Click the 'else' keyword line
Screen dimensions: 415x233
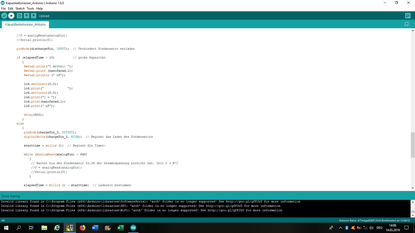pos(20,123)
